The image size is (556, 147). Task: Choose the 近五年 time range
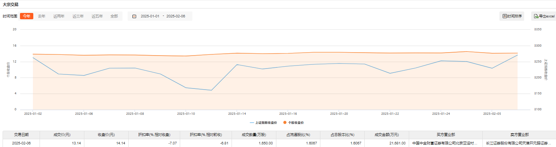point(97,16)
